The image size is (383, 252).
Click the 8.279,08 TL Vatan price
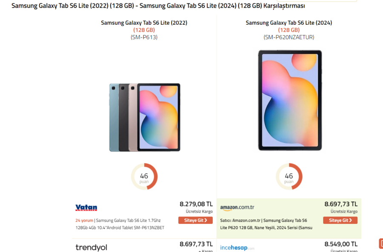coord(196,204)
